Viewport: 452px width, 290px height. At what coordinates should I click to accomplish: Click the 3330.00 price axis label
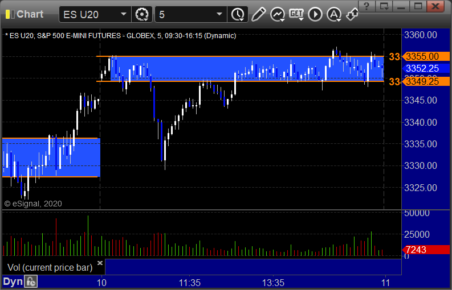[x=421, y=165]
